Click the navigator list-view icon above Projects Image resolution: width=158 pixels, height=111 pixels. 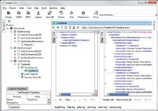pyautogui.click(x=9, y=21)
